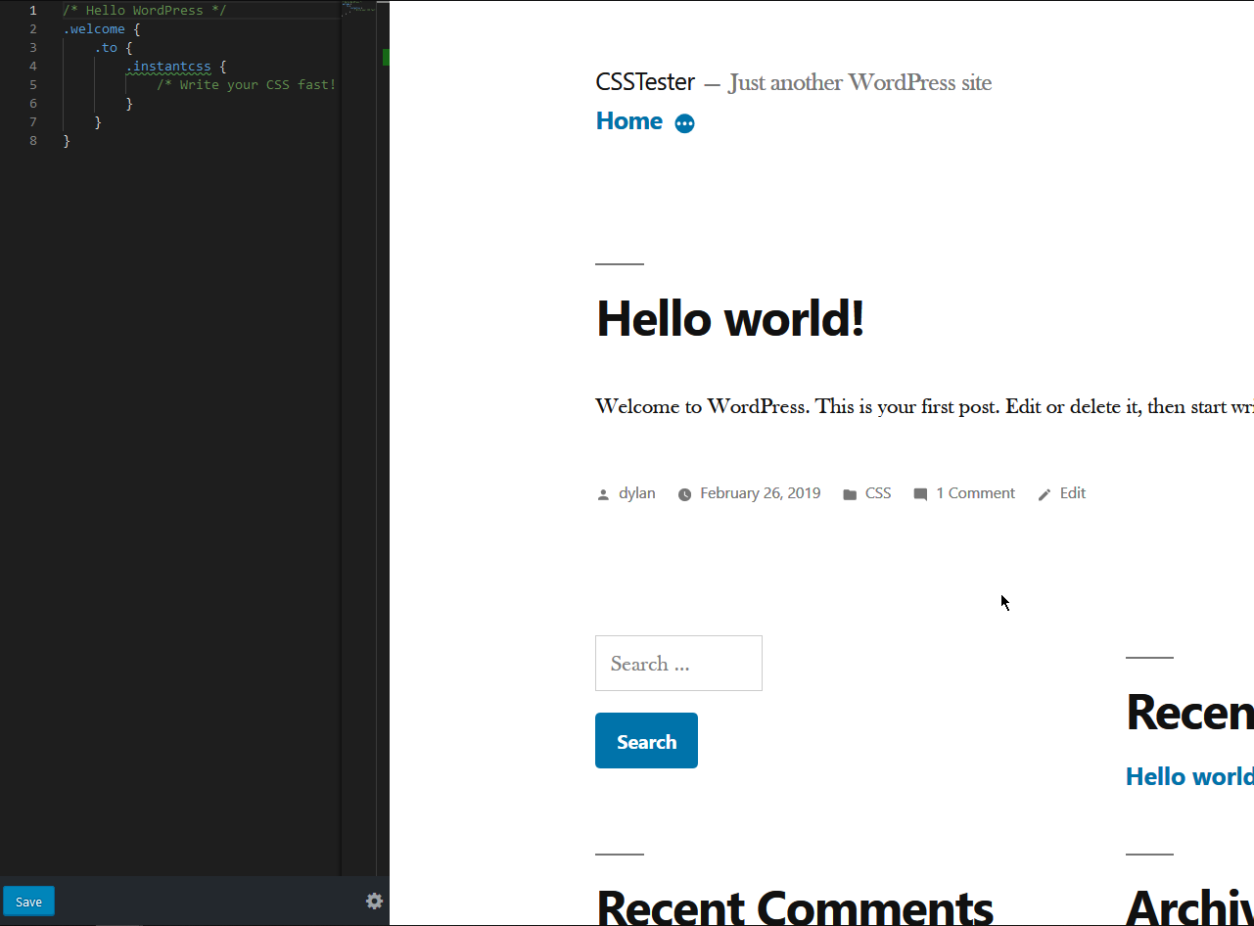Screen dimensions: 1254x926
Task: Click inside the Search input field
Action: pos(677,663)
